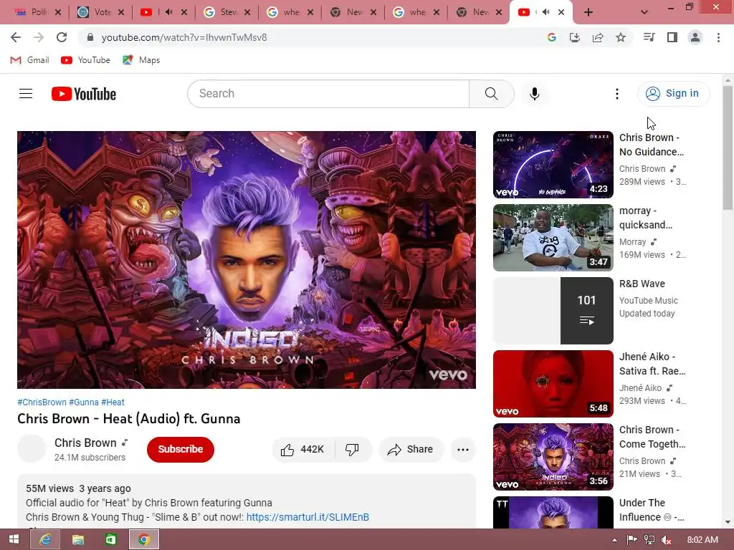Open Maps bookmark
Screen dimensions: 734x550
tap(141, 60)
